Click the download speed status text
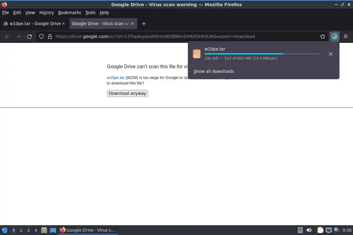 [241, 58]
